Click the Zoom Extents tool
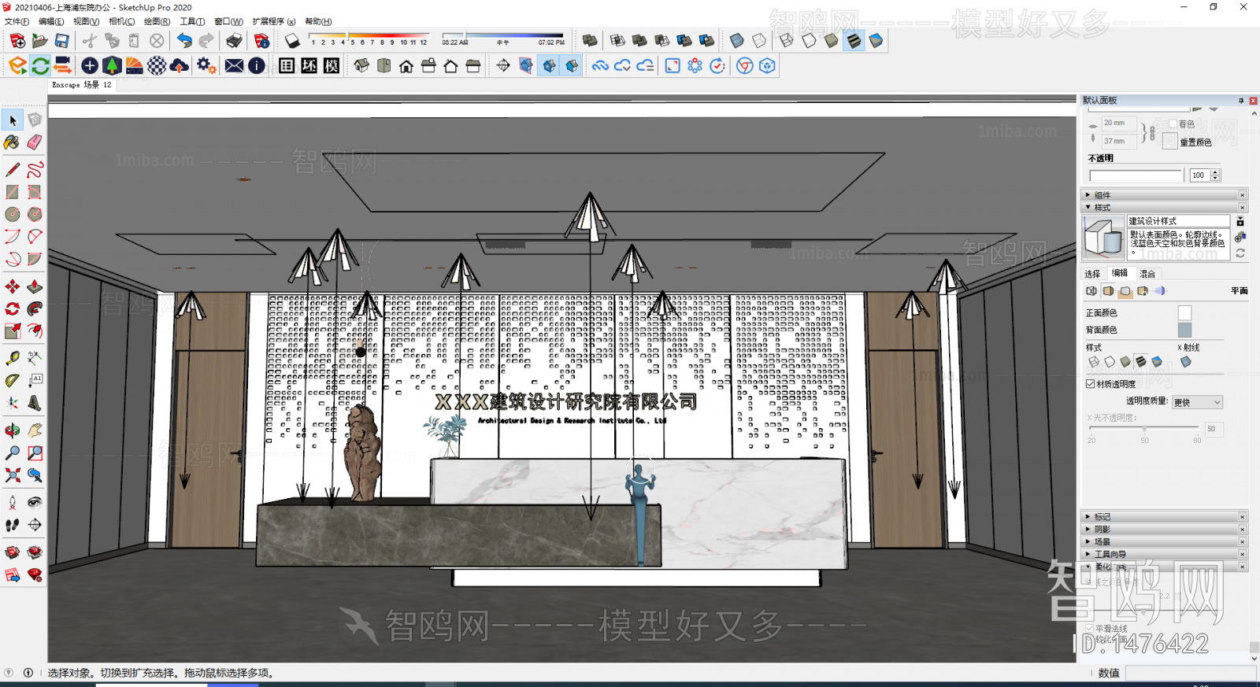This screenshot has height=687, width=1260. [13, 475]
